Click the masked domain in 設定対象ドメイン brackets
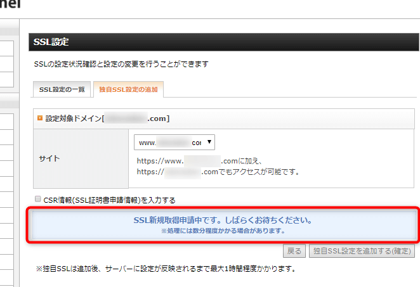Image resolution: width=420 pixels, height=287 pixels. click(124, 118)
